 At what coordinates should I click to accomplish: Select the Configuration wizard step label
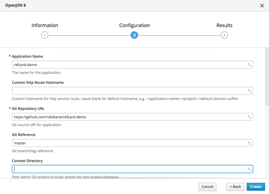coord(134,25)
